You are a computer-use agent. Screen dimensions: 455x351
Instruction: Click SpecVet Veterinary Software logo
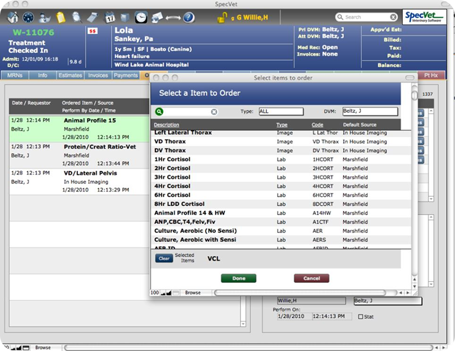tap(424, 17)
